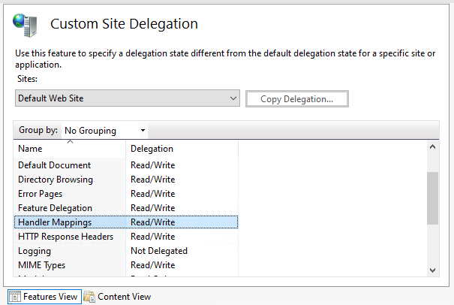Viewport: 454px width, 305px height.
Task: Sort list by Delegation column header
Action: pos(180,149)
